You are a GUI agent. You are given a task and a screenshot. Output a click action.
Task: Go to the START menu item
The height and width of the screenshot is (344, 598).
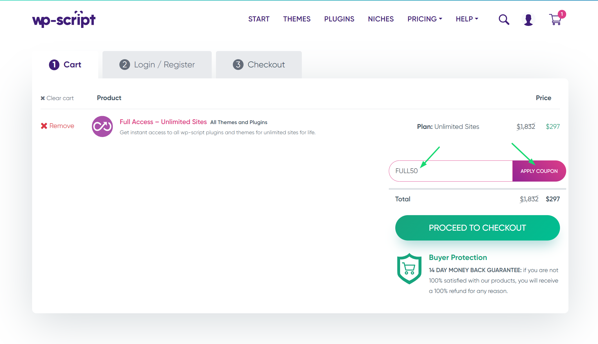[259, 19]
